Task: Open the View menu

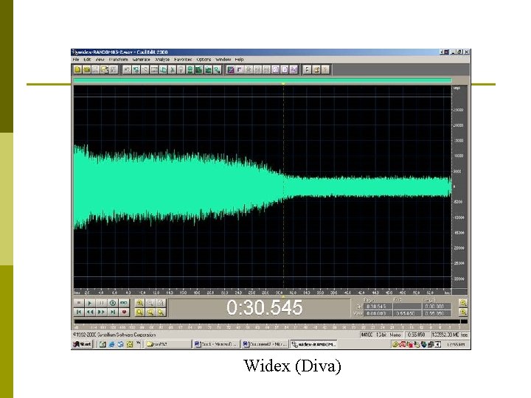Action: tap(100, 59)
